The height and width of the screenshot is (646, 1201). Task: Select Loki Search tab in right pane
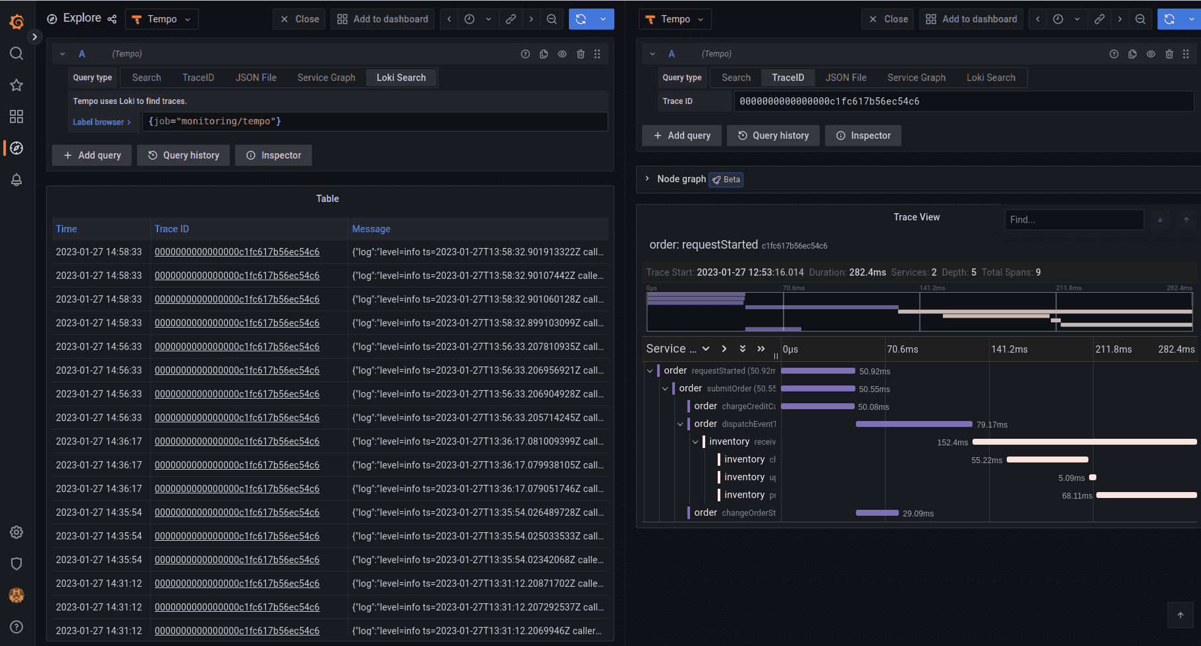[991, 78]
